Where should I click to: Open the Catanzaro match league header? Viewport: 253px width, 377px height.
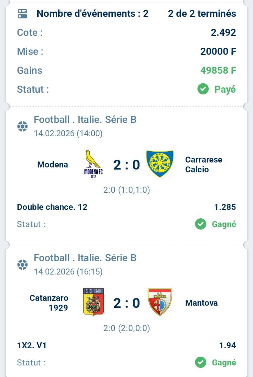coord(85,258)
